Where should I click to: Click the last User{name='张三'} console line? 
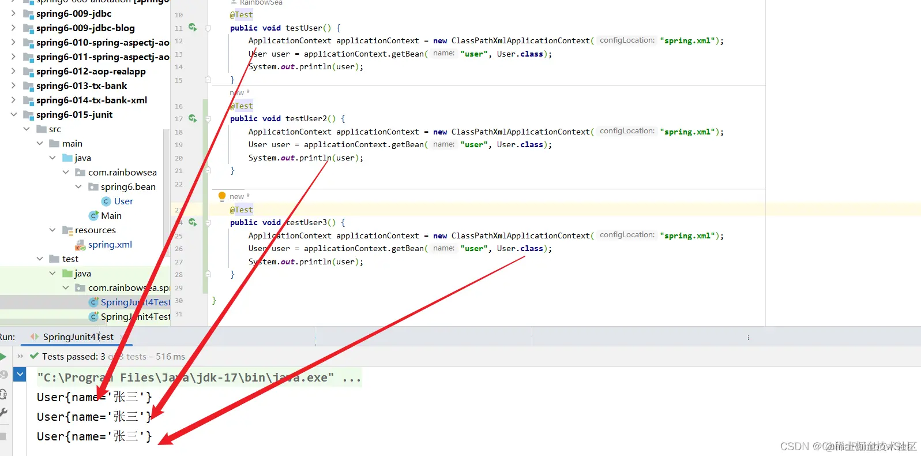point(95,436)
